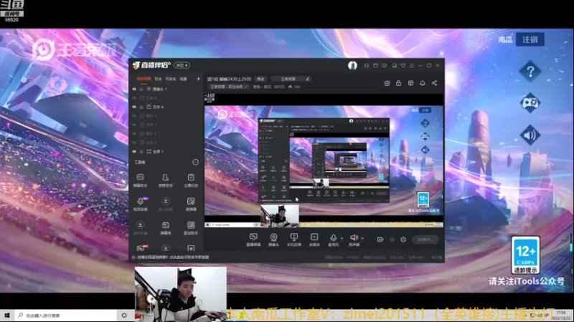The height and width of the screenshot is (322, 574).
Task: Click the share icon below the title bar
Action: [x=434, y=83]
